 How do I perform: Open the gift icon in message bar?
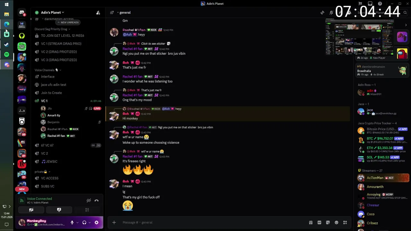pos(310,222)
